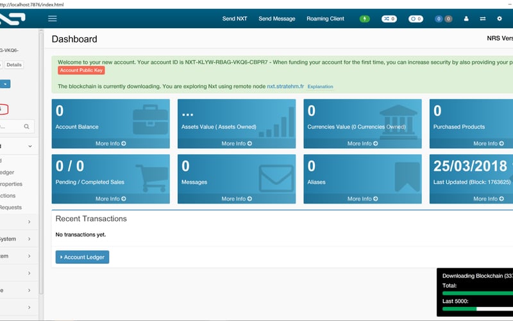Open More Info for Currencies Value

pyautogui.click(x=362, y=143)
